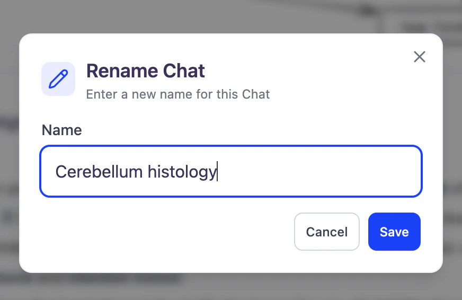Click blurred background right of the dialog

tap(452, 159)
